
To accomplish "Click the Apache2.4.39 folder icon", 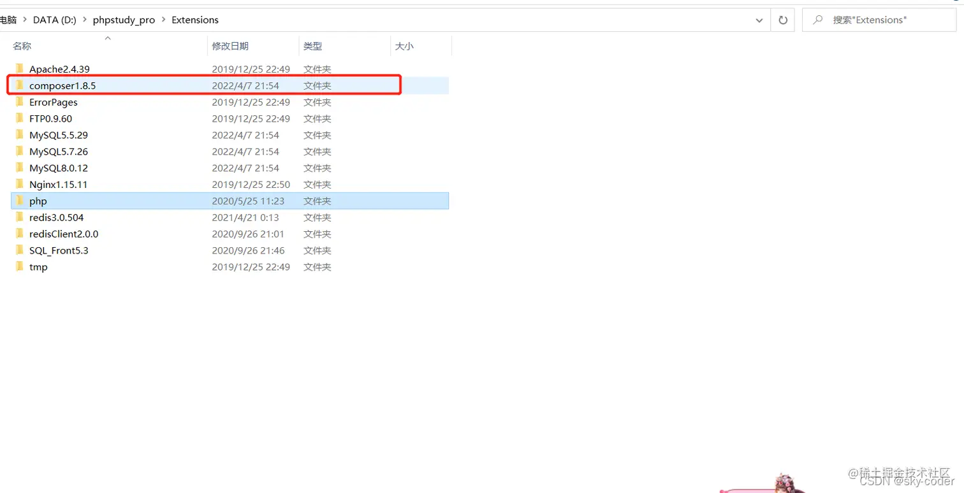I will [x=19, y=69].
